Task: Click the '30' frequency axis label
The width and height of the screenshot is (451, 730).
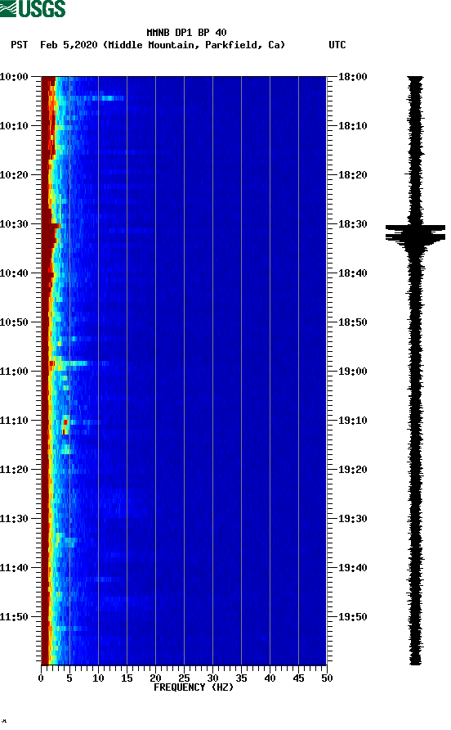Action: pyautogui.click(x=212, y=678)
